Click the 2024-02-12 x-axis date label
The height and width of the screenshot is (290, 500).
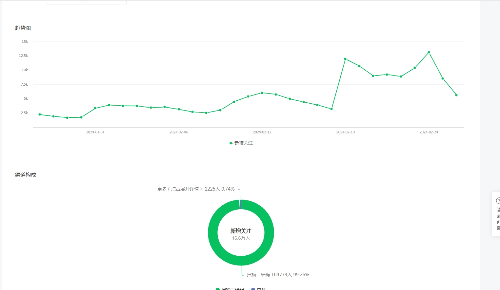click(x=262, y=132)
